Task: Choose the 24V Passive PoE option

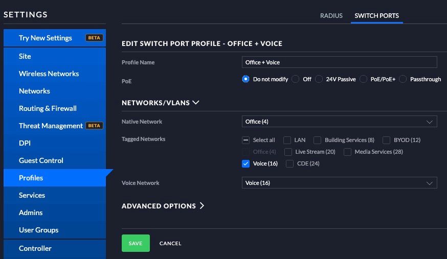Action: click(x=319, y=79)
